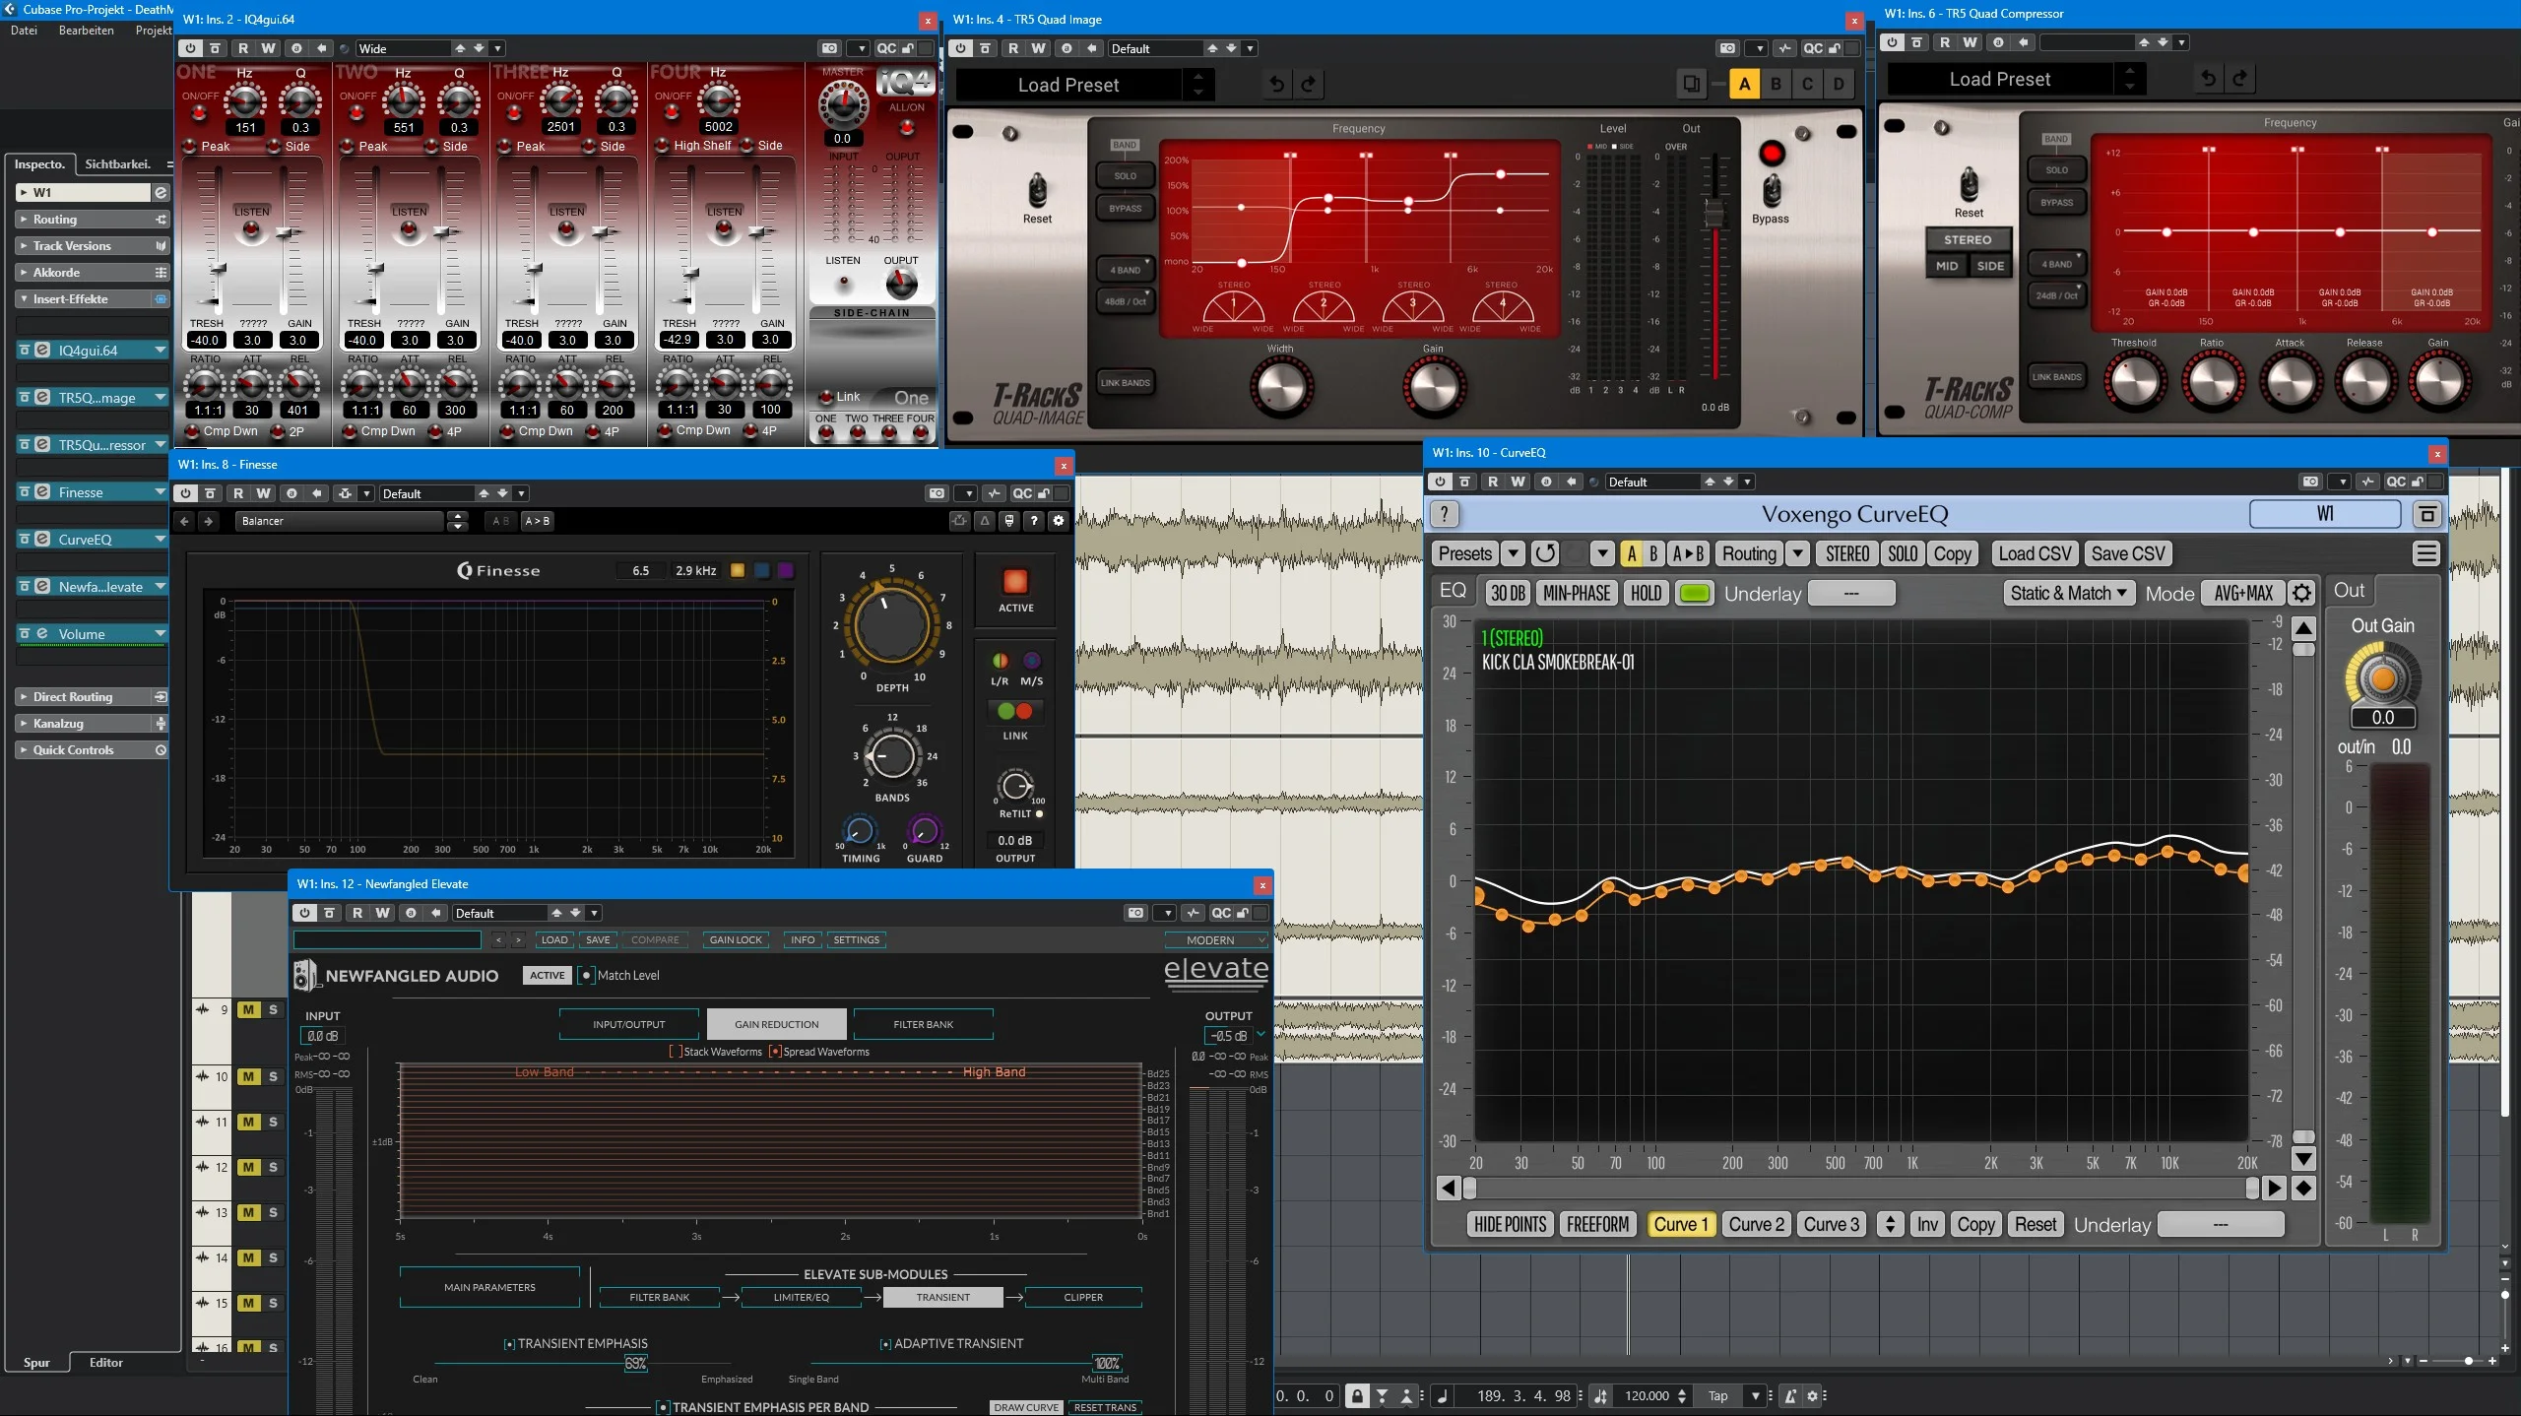The width and height of the screenshot is (2521, 1416).
Task: Click the Finesse help question mark icon
Action: [1034, 521]
